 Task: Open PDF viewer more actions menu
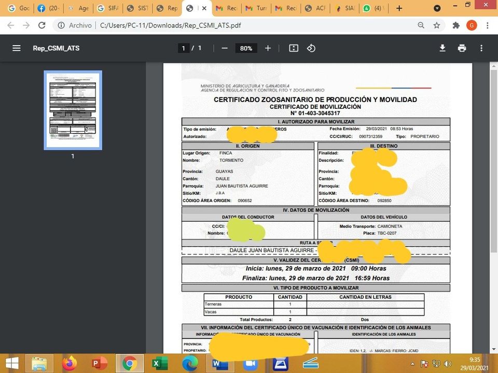click(x=481, y=48)
